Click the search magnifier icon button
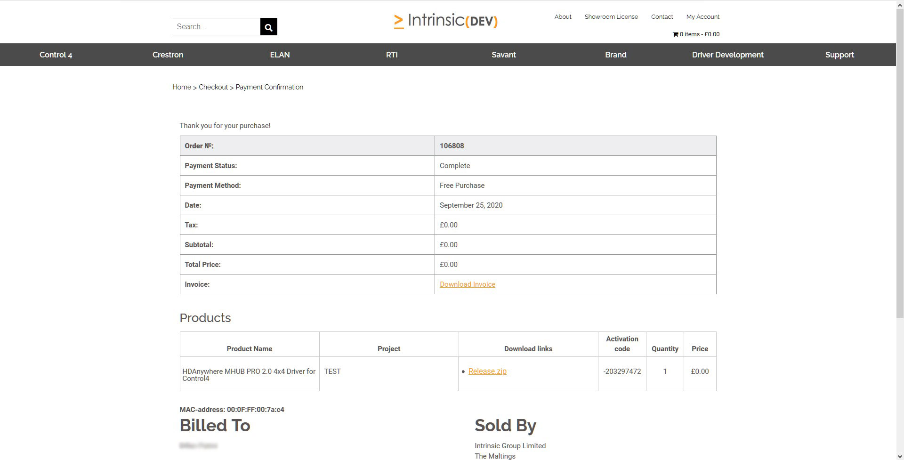 tap(268, 27)
